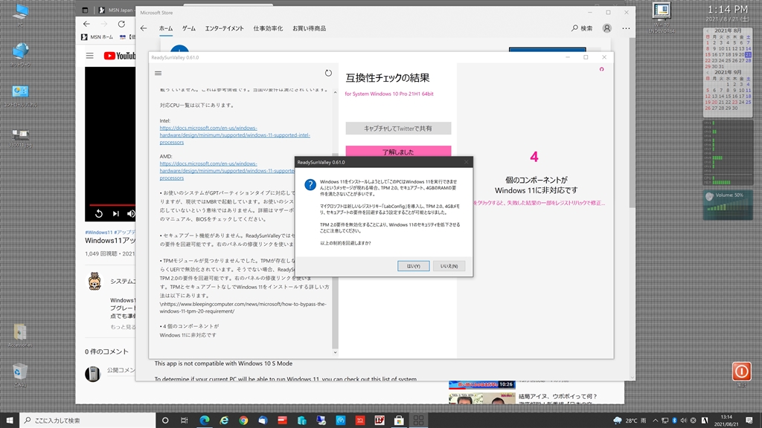Click the MSN ホーム bookmark

click(97, 37)
